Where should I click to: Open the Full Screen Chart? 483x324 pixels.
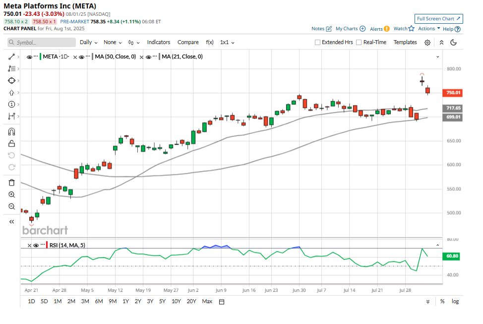tap(439, 19)
